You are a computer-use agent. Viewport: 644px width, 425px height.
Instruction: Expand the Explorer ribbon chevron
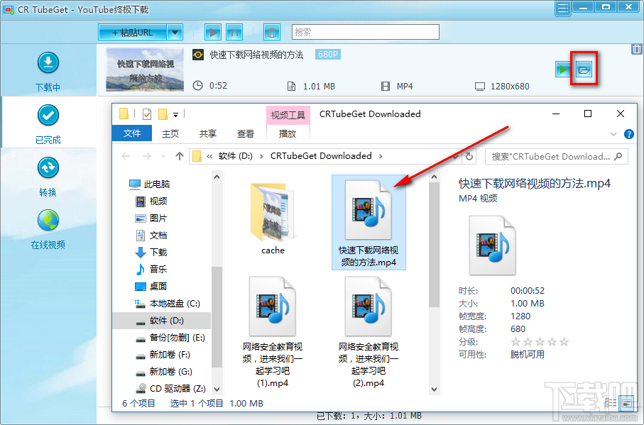613,134
